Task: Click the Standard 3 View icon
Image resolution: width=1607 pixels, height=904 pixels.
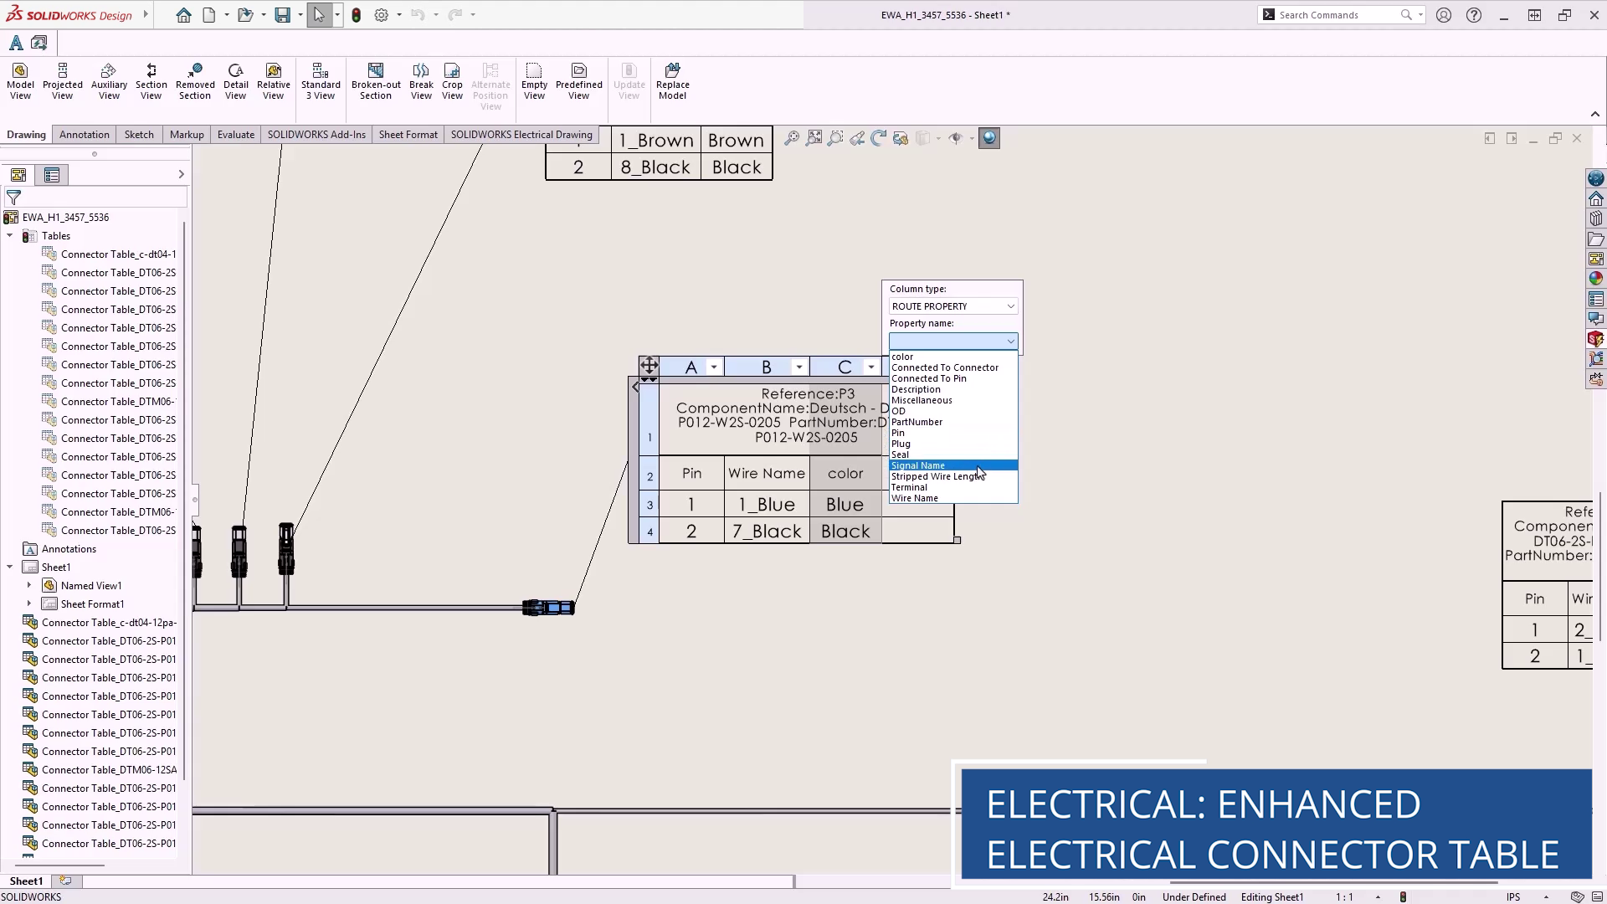Action: (x=321, y=81)
